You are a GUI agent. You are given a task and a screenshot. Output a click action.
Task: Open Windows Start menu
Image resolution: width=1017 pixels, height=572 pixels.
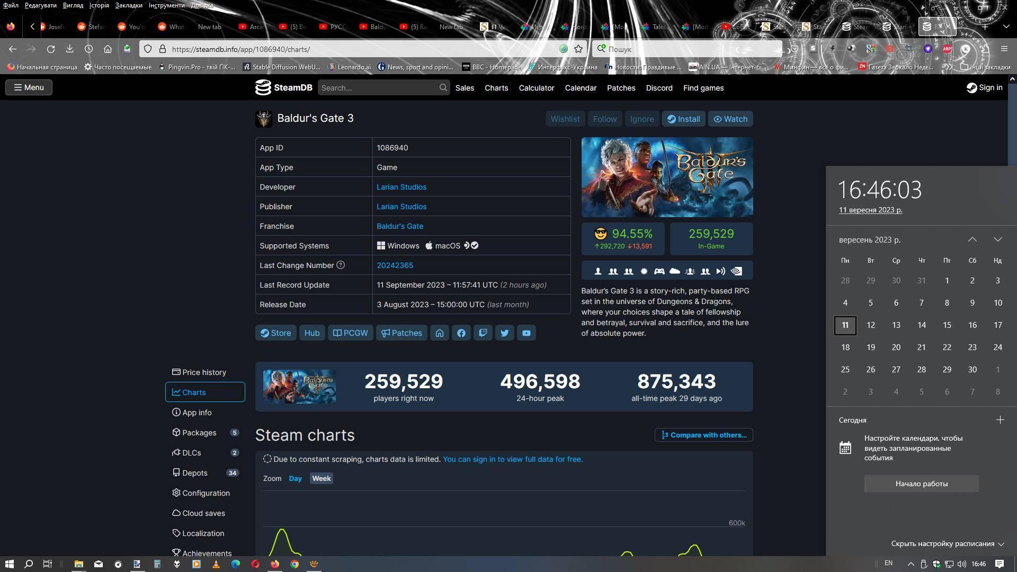coord(9,564)
